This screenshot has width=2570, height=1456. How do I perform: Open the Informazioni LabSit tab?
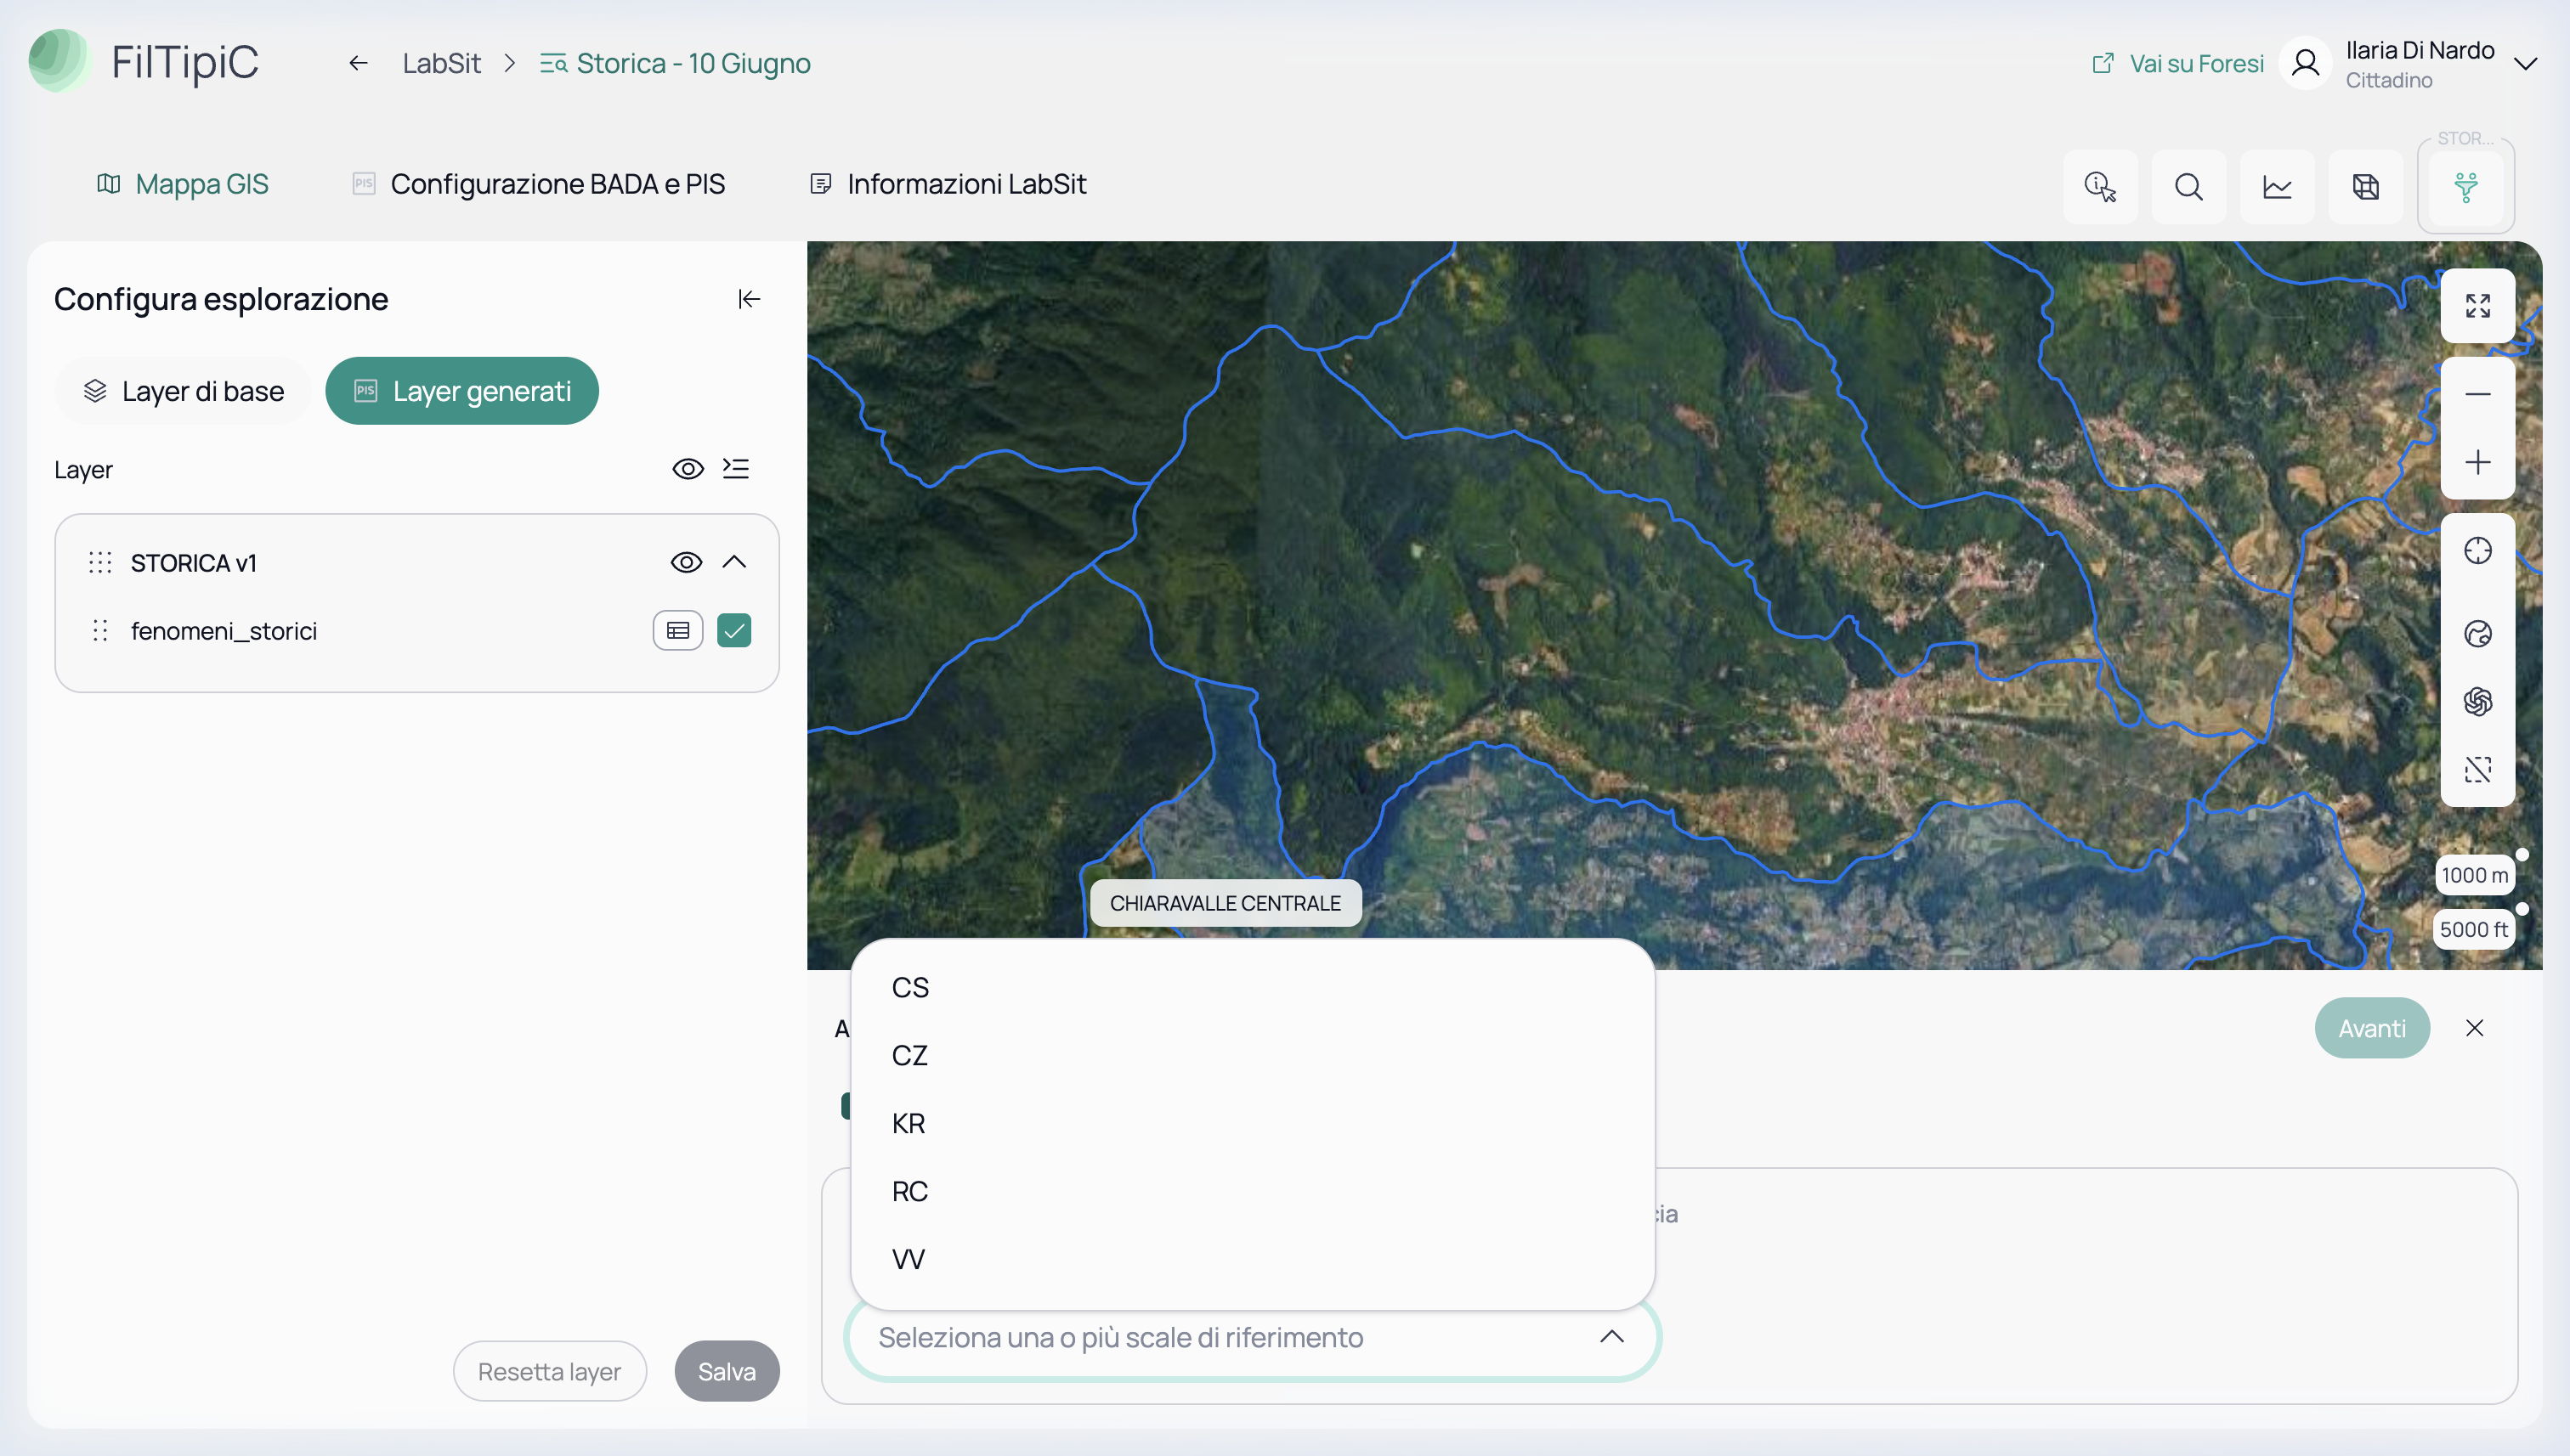tap(948, 184)
